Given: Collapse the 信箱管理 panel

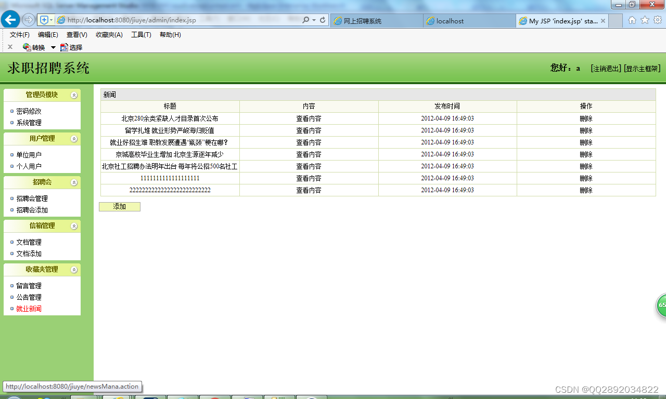Looking at the screenshot, I should [74, 226].
